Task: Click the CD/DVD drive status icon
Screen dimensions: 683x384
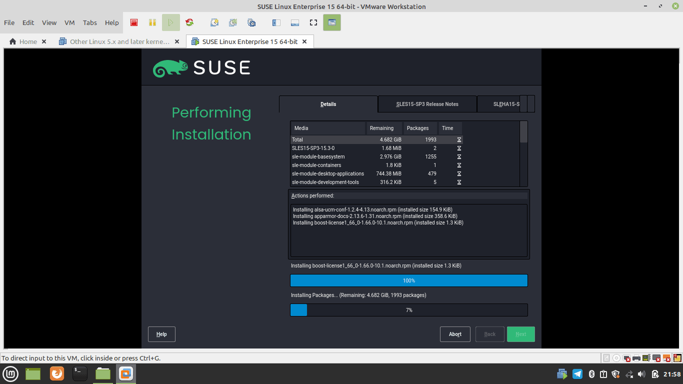Action: coord(616,358)
